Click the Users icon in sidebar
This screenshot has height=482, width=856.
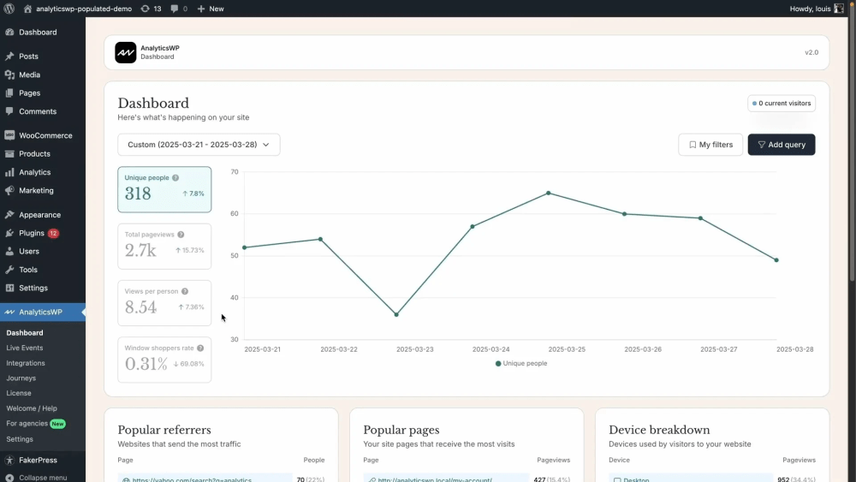point(9,251)
